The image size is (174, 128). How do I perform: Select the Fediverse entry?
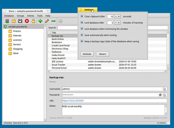pos(63,52)
